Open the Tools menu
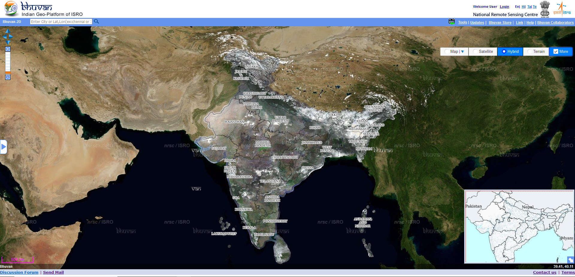575x277 pixels. [x=462, y=22]
